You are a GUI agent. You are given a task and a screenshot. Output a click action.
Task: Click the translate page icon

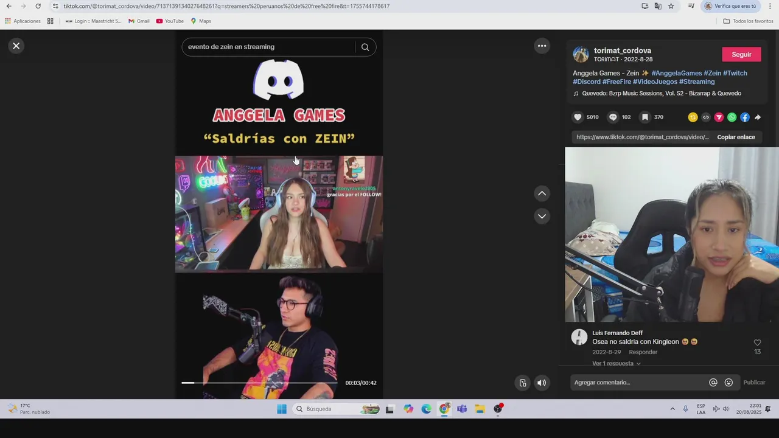658,6
